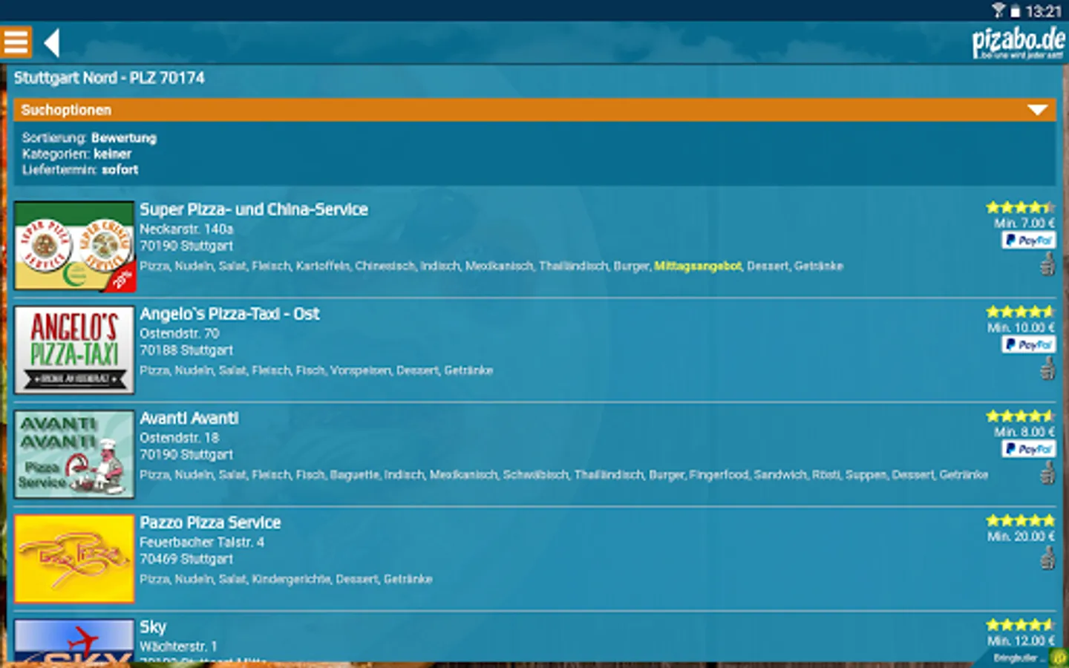View star rating of Pazzo Pizza Service

click(1021, 520)
